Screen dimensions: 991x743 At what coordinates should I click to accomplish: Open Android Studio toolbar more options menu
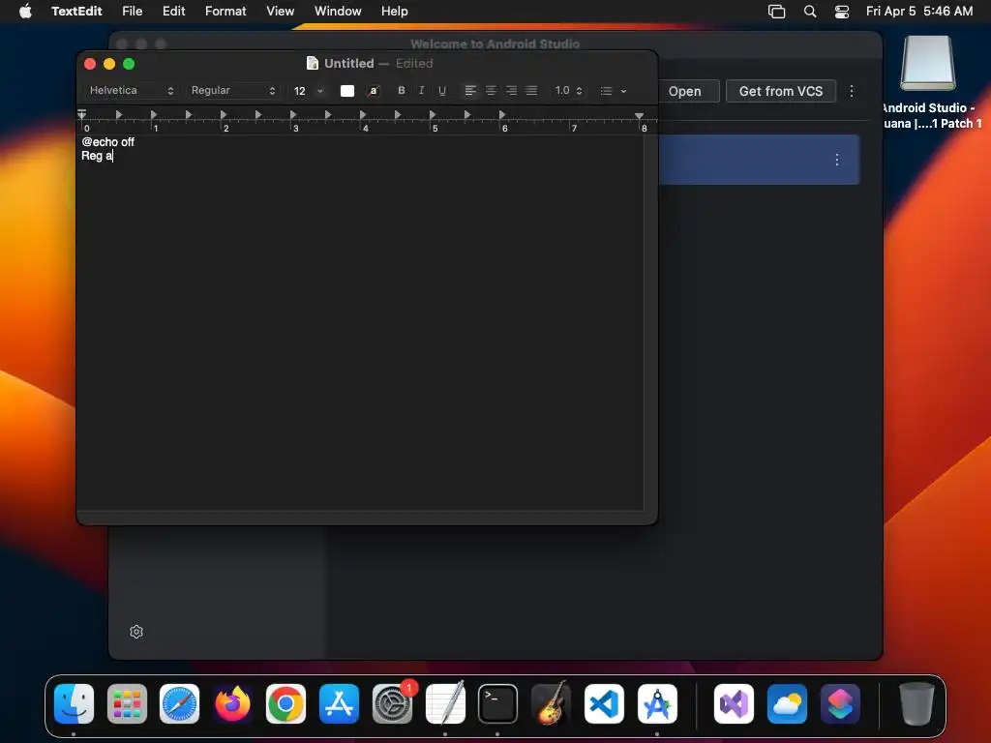852,91
